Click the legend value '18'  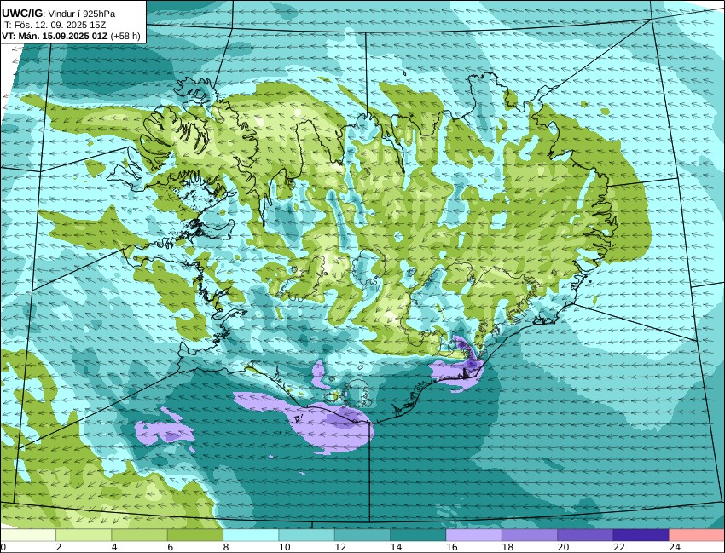(x=507, y=547)
